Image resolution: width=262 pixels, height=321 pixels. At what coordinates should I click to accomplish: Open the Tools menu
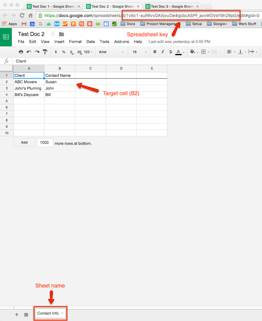(104, 42)
